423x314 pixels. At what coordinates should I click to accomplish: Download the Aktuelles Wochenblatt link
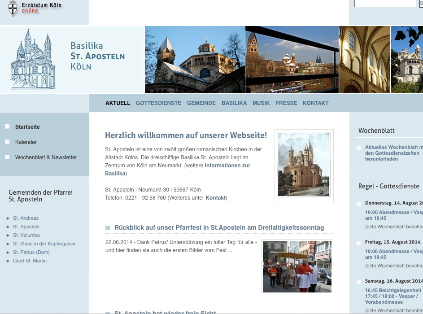[394, 153]
